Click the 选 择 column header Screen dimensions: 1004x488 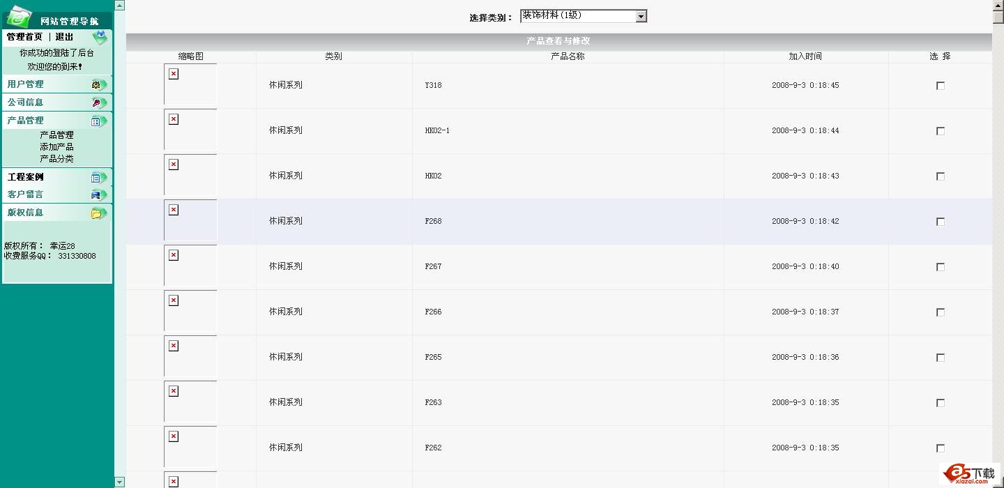tap(940, 56)
